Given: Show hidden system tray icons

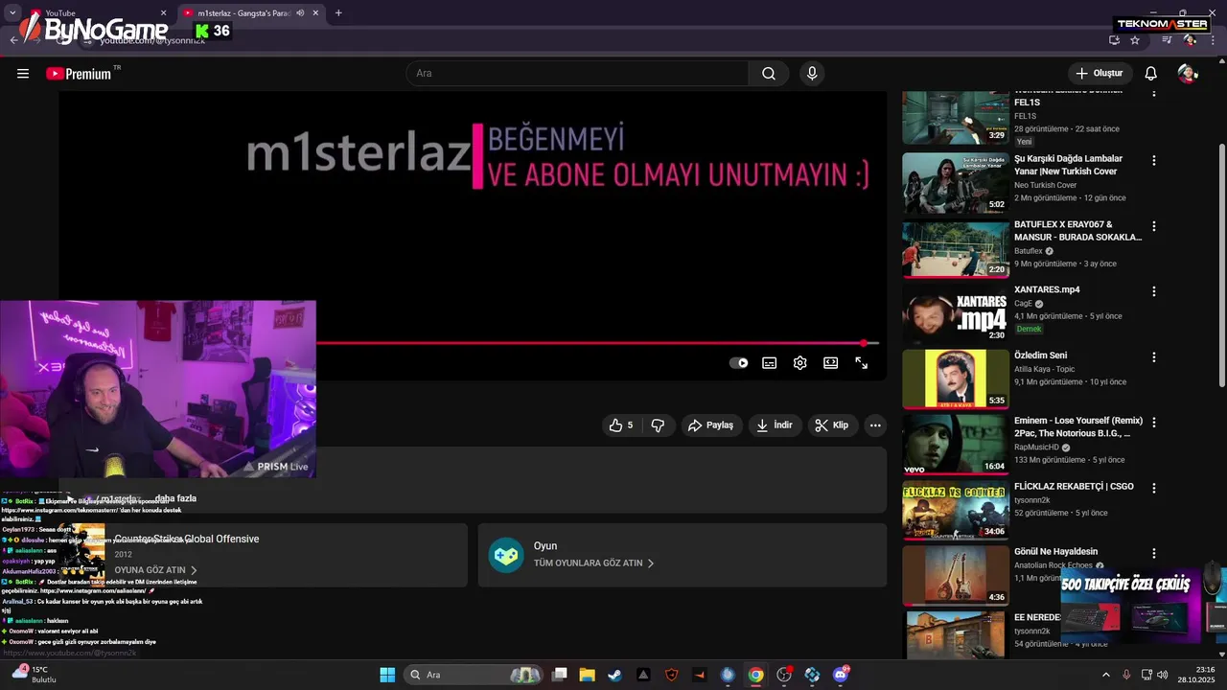Looking at the screenshot, I should pos(1105,675).
